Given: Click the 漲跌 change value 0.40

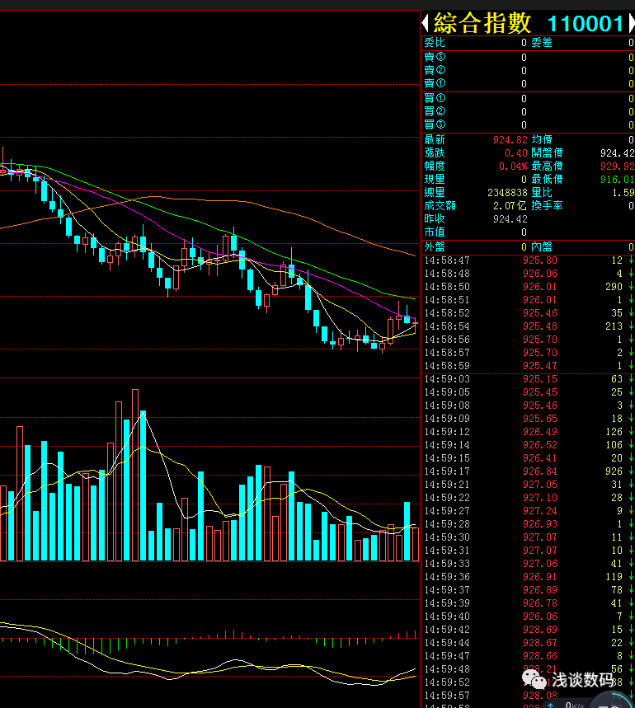Looking at the screenshot, I should click(515, 153).
